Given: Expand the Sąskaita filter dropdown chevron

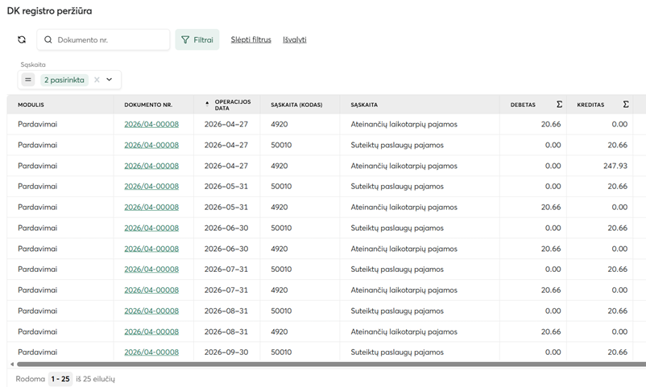Looking at the screenshot, I should pos(110,80).
